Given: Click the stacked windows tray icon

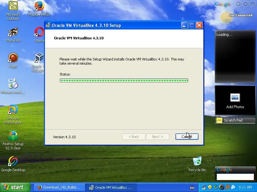Looking at the screenshot, I should (233, 187).
